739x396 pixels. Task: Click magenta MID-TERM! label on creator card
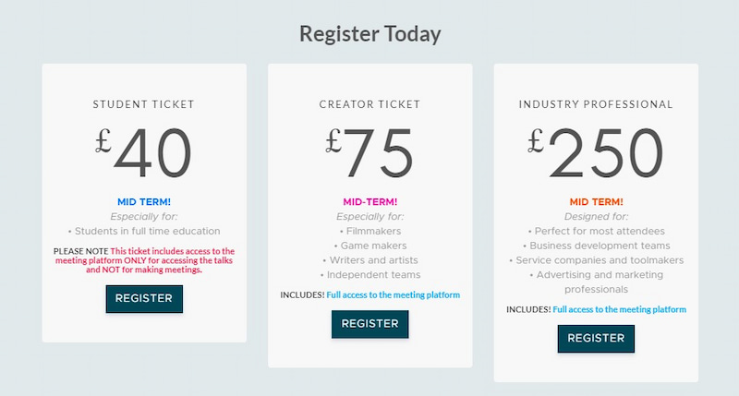(x=369, y=201)
